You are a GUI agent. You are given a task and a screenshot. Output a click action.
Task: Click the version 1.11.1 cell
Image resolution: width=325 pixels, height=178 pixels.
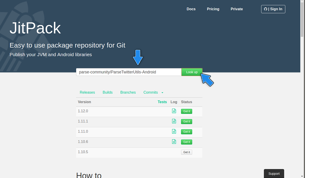[x=83, y=121]
